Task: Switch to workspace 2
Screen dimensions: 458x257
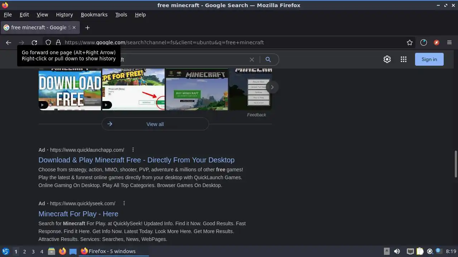Action: tap(24, 251)
